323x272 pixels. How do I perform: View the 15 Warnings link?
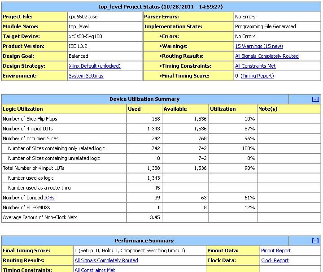[259, 46]
